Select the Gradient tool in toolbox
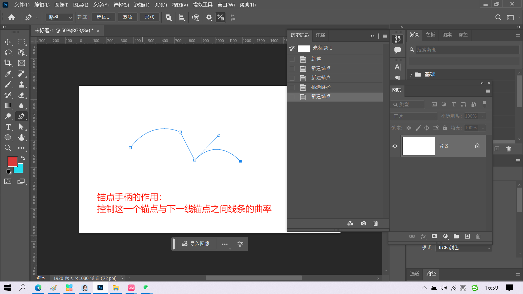The width and height of the screenshot is (523, 294). point(8,106)
